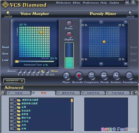Click the folder icon of the first effects row

pos(19,100)
